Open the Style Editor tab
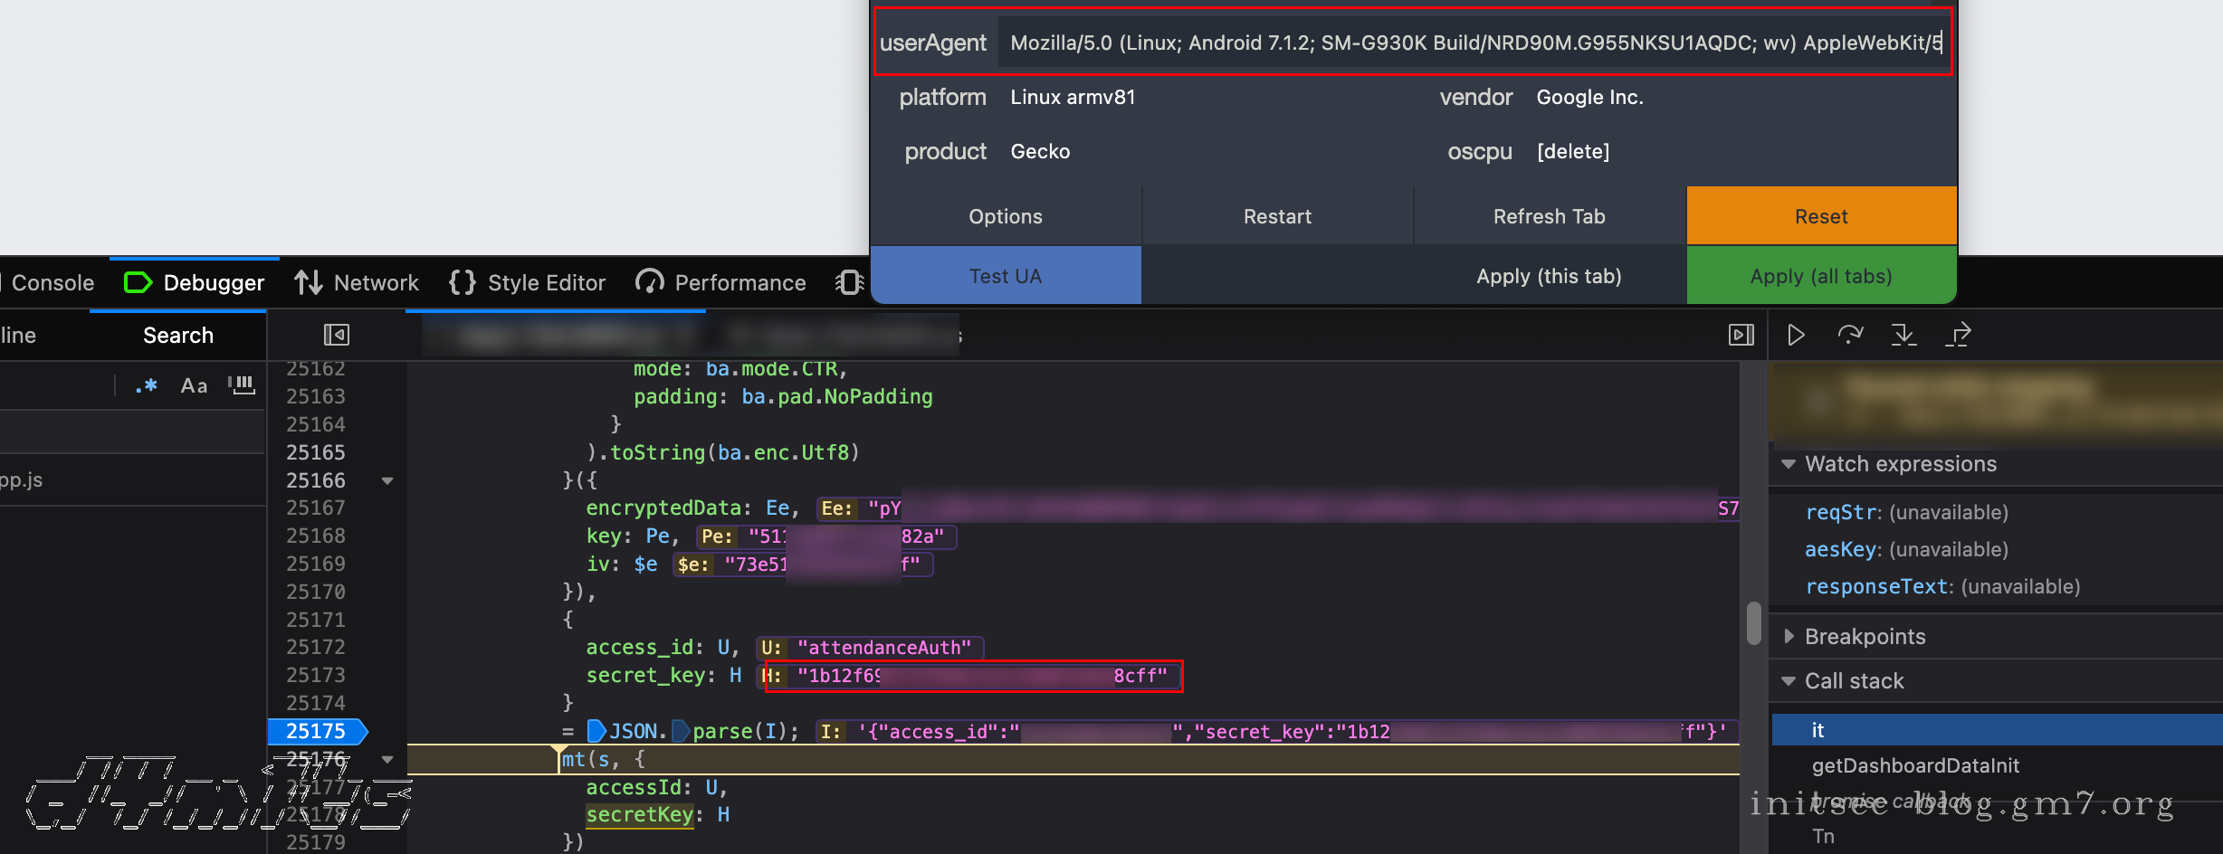Screen dimensions: 2223x854 click(528, 283)
